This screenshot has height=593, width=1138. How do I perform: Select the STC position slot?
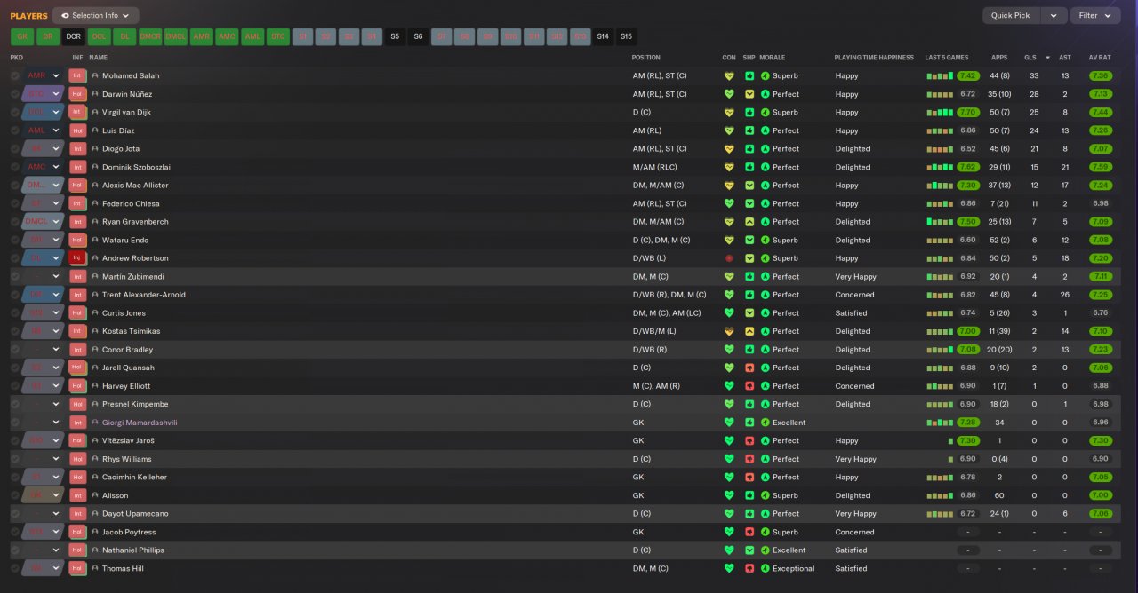[278, 36]
